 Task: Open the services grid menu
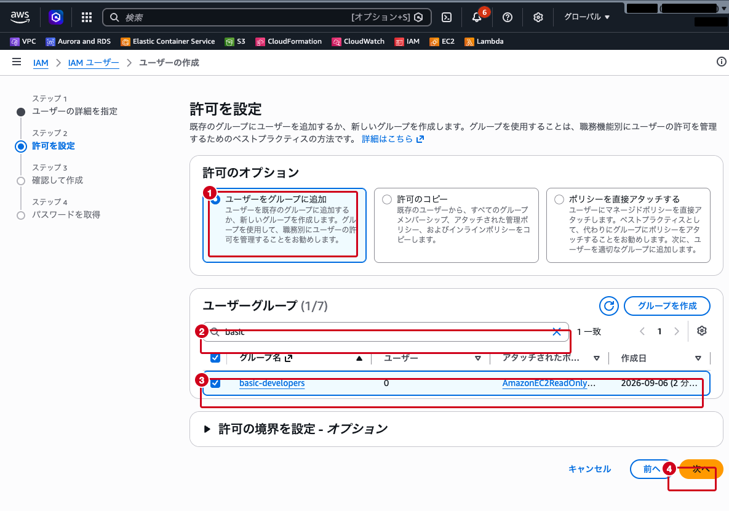coord(87,17)
